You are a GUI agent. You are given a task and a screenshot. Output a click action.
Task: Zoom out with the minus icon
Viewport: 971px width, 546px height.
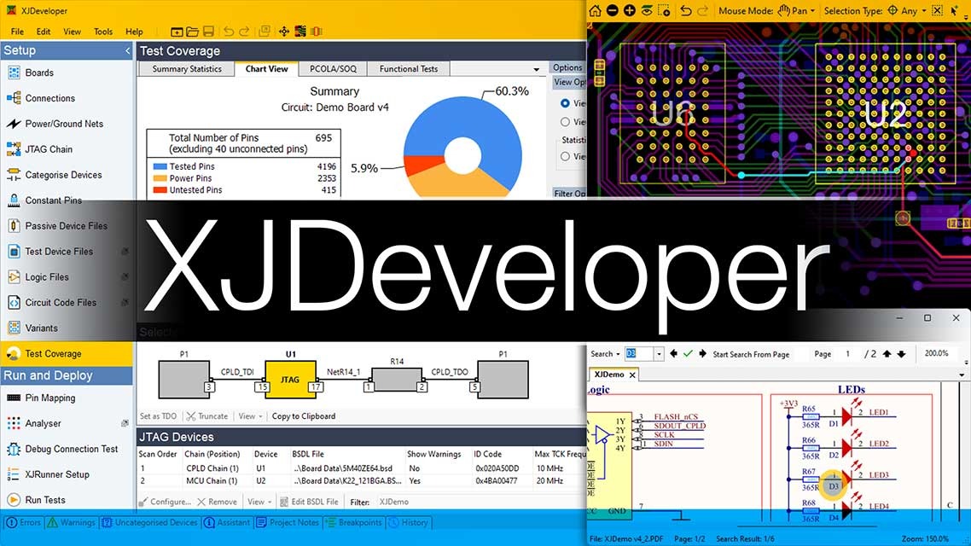[x=612, y=11]
